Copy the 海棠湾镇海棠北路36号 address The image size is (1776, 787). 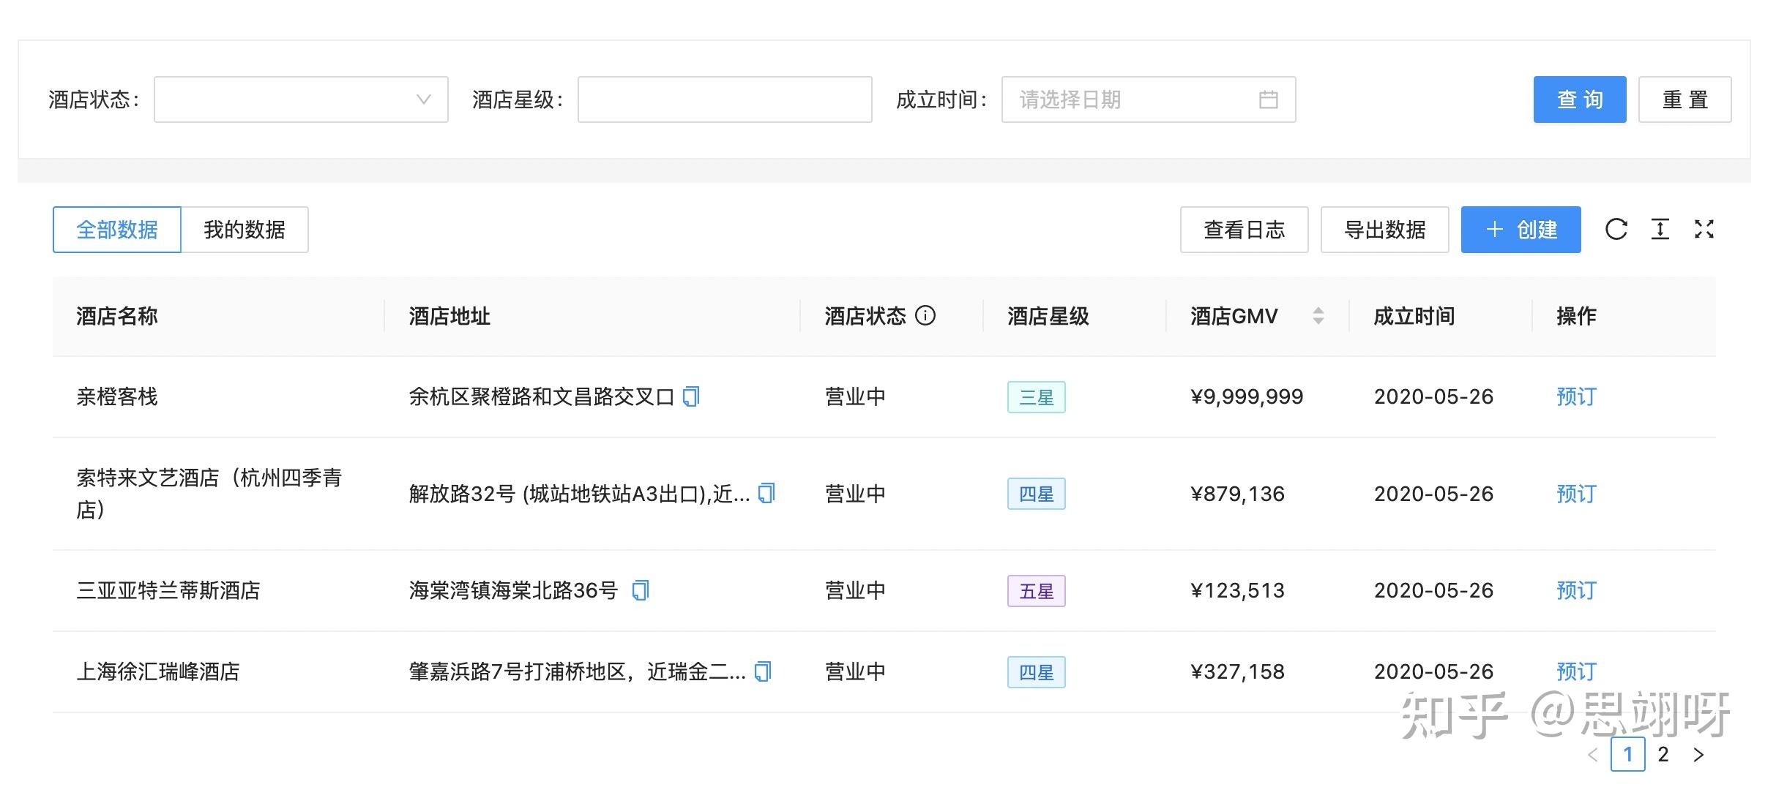point(641,590)
